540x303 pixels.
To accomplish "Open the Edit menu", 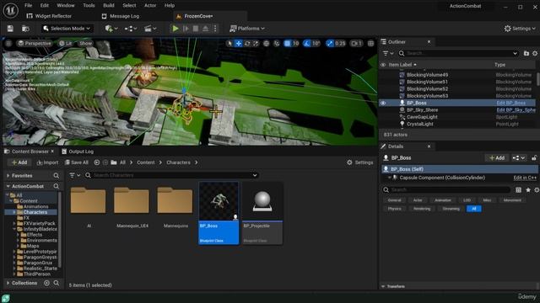I will pyautogui.click(x=45, y=6).
